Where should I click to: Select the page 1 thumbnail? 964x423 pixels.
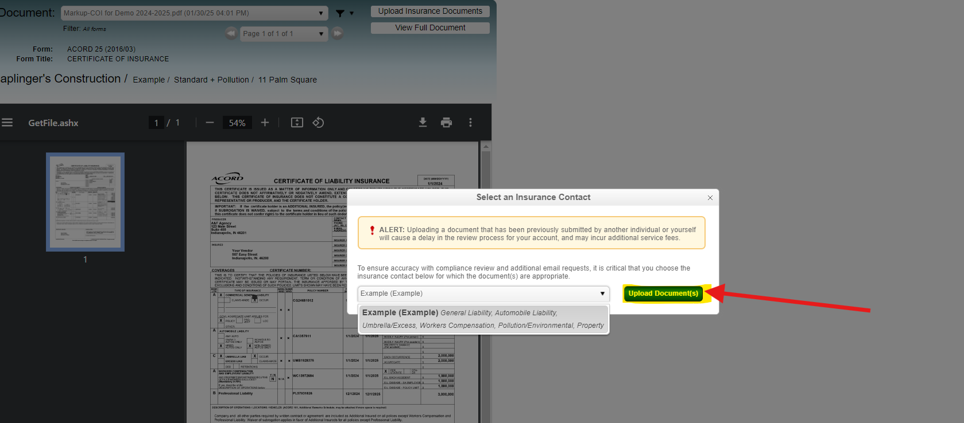pyautogui.click(x=85, y=202)
